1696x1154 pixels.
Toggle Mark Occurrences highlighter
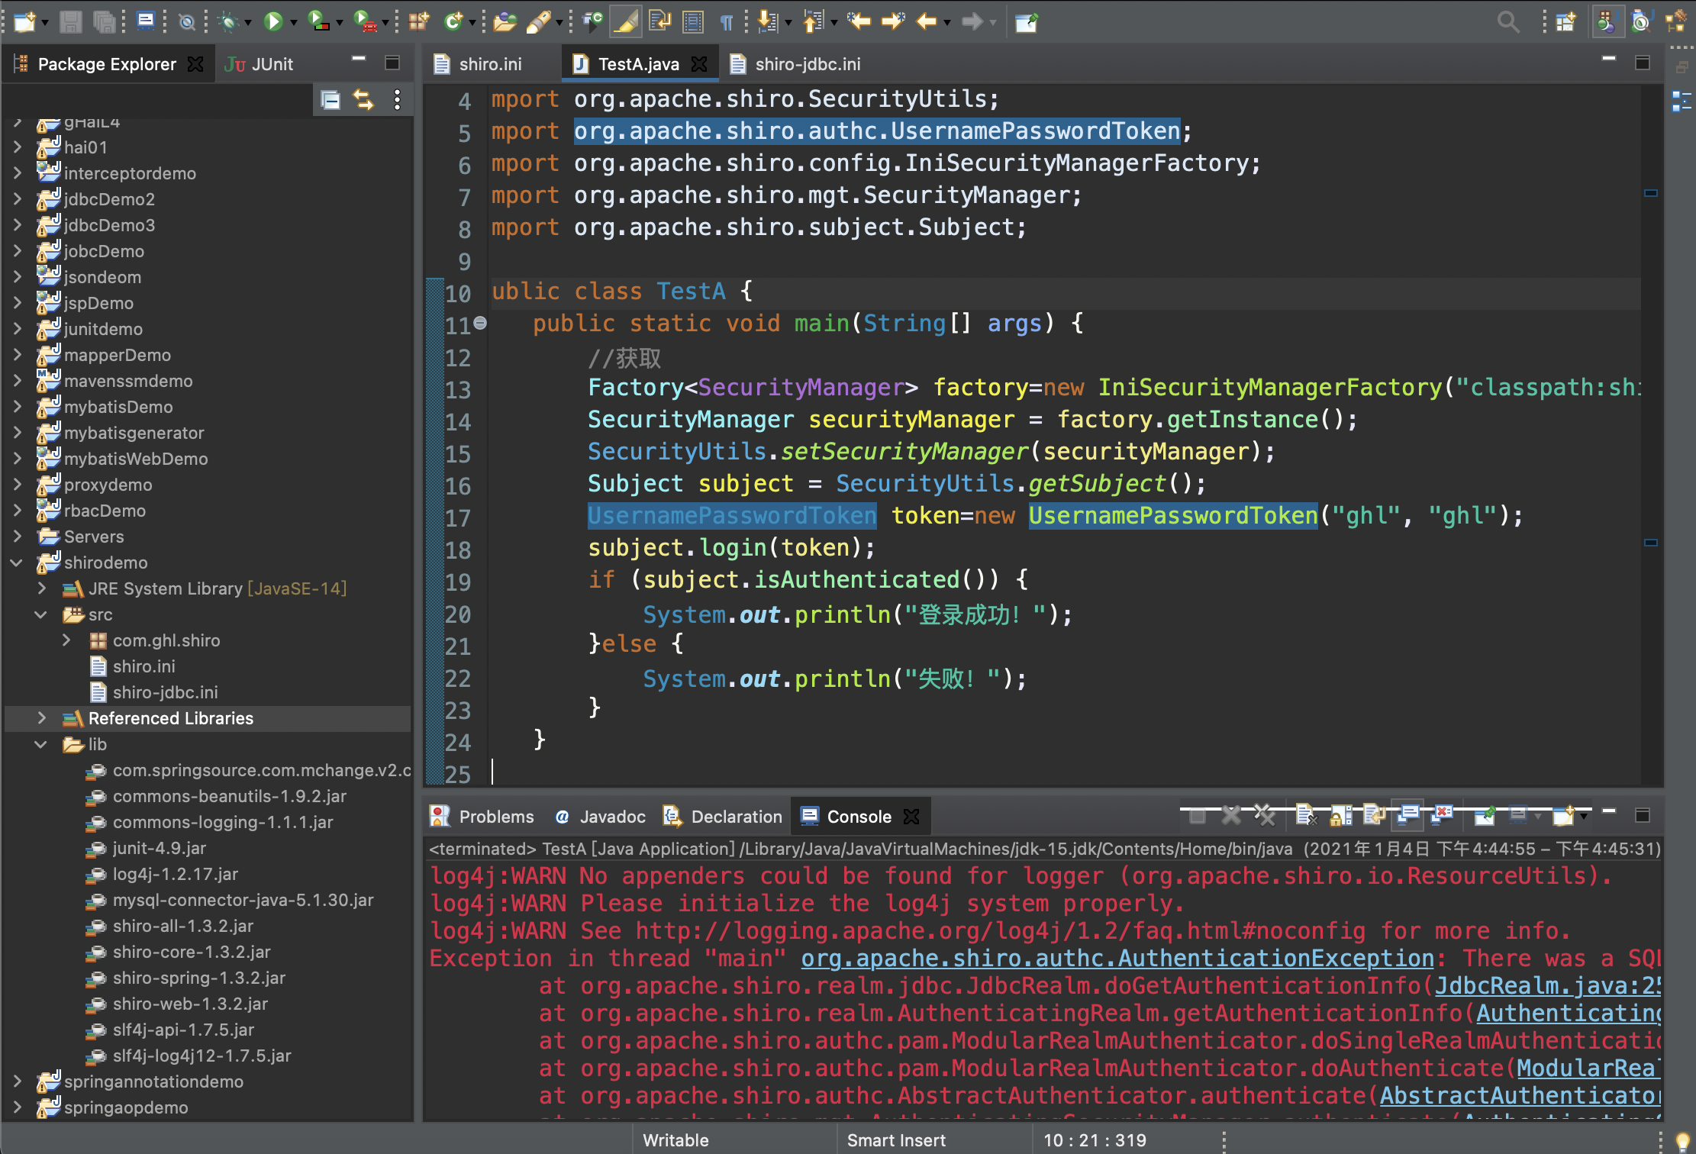coord(626,21)
